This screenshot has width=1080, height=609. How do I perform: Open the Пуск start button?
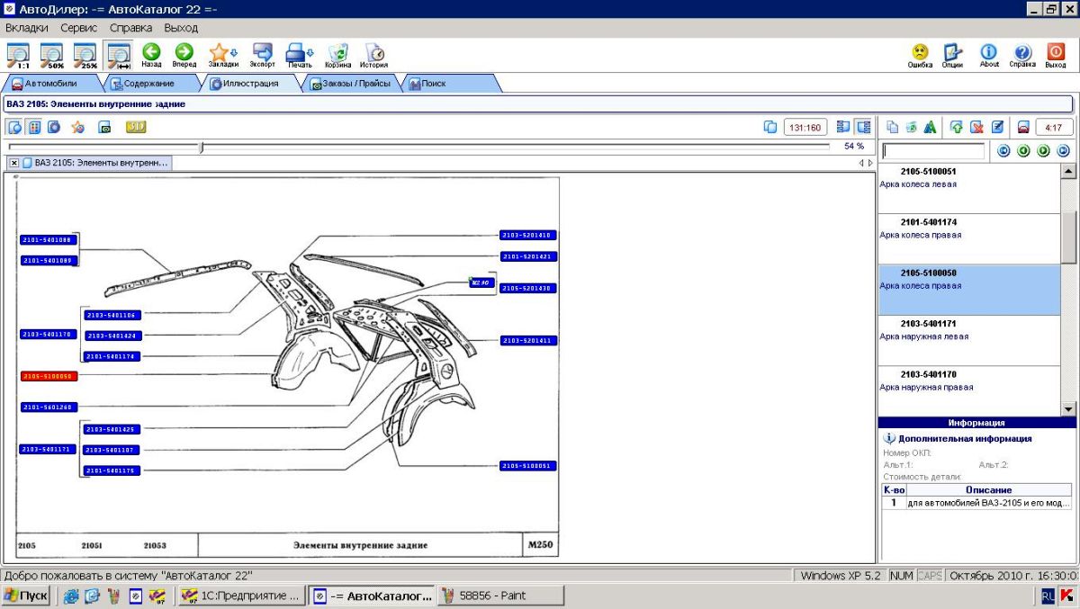[26, 596]
